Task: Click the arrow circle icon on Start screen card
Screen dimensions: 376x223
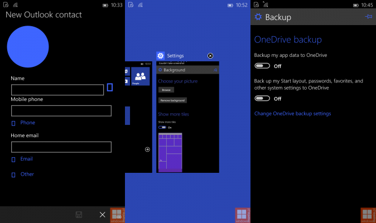Action: [147, 149]
